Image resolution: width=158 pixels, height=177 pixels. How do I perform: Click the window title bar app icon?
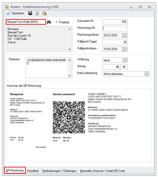tap(7, 7)
